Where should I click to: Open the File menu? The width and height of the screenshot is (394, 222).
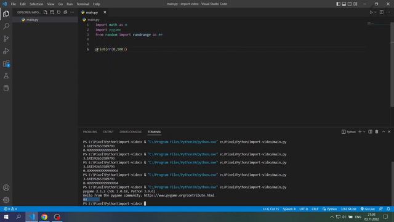14,4
